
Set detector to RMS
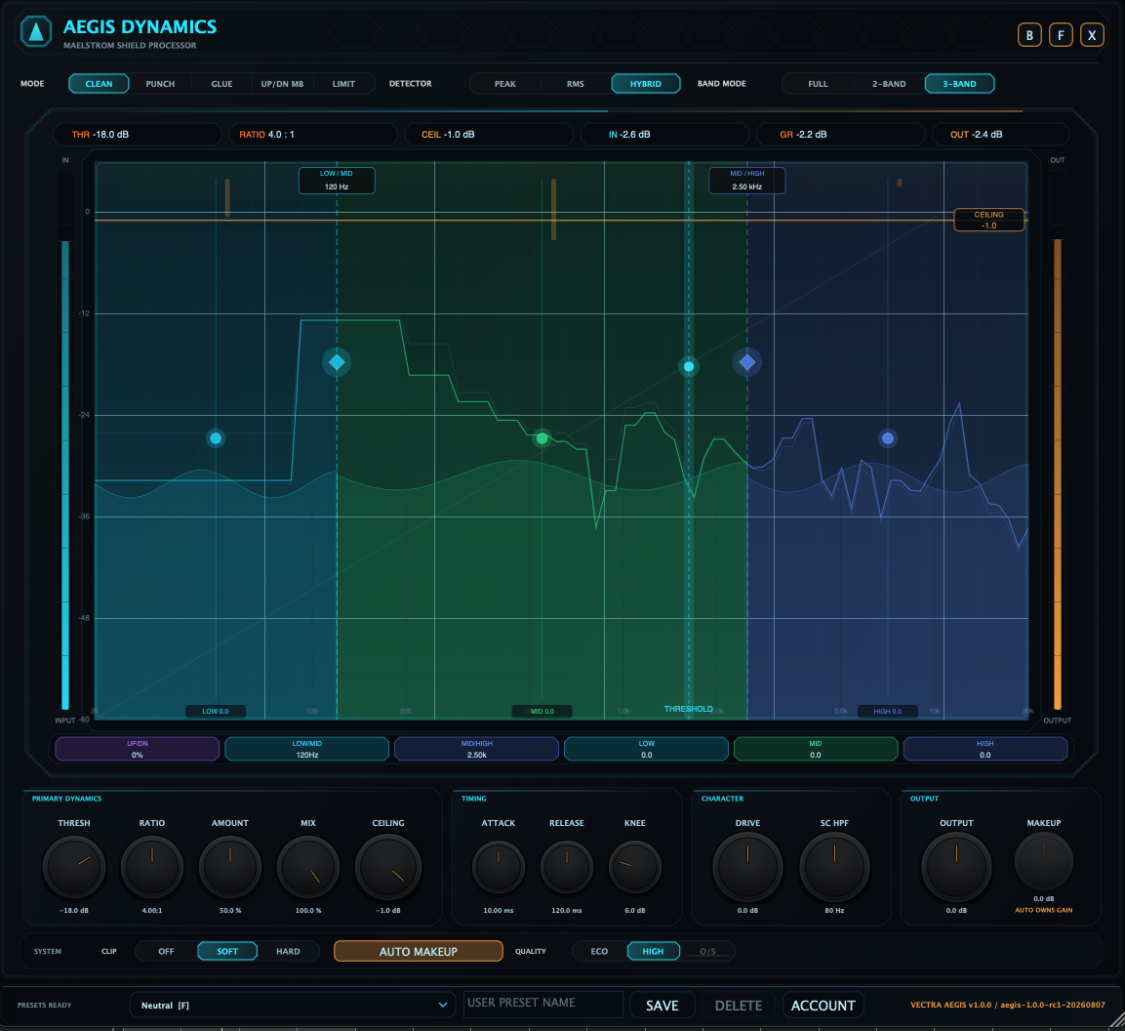tap(576, 84)
